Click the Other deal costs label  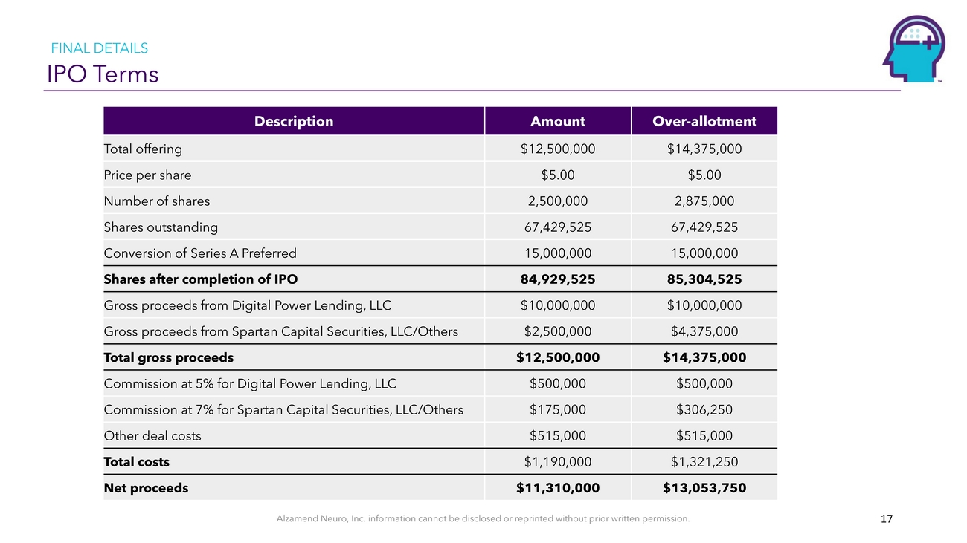pyautogui.click(x=152, y=436)
